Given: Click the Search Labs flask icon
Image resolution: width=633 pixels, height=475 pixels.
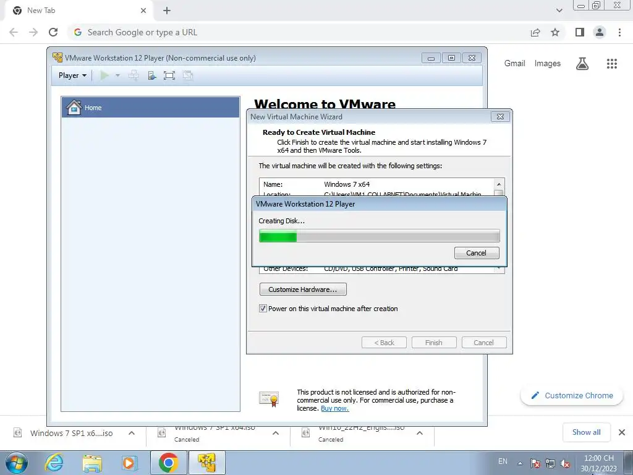Looking at the screenshot, I should coord(582,64).
